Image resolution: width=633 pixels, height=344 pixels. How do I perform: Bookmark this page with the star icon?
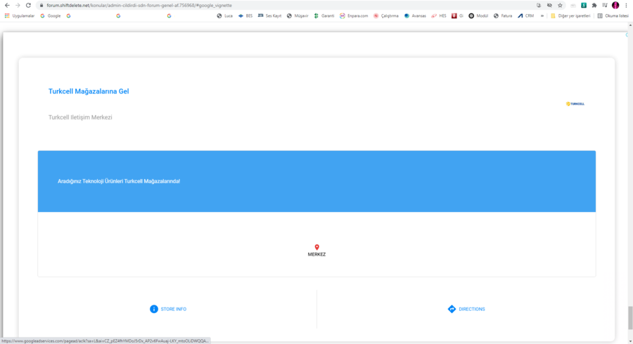pos(560,5)
